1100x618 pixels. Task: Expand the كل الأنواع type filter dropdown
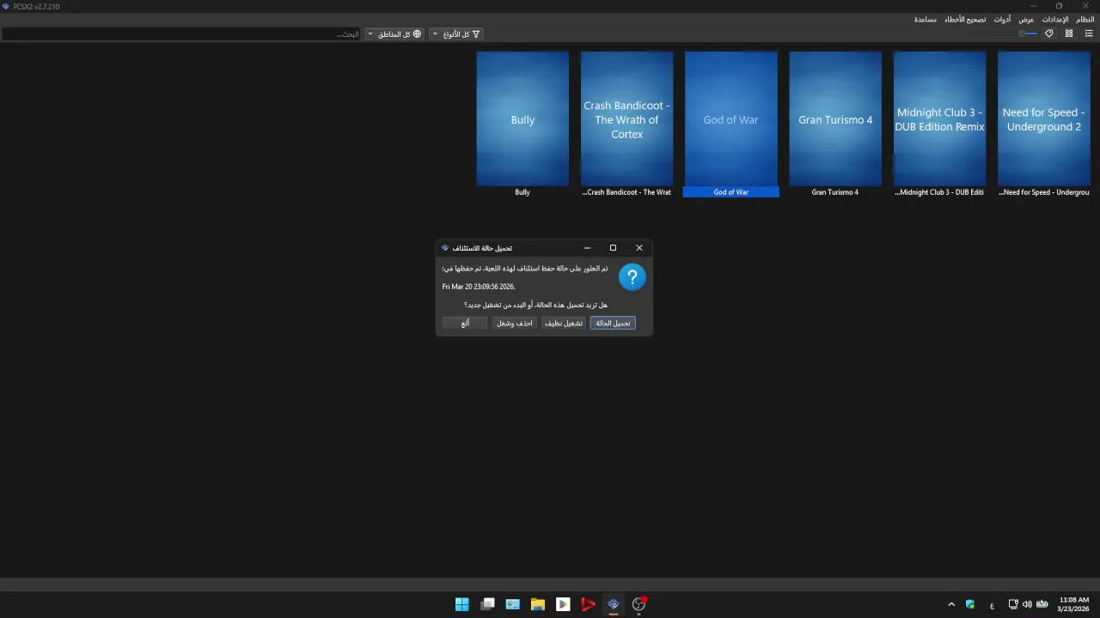457,33
